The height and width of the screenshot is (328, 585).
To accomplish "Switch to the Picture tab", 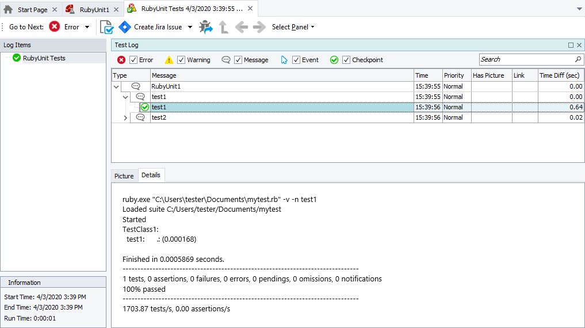I will (124, 176).
